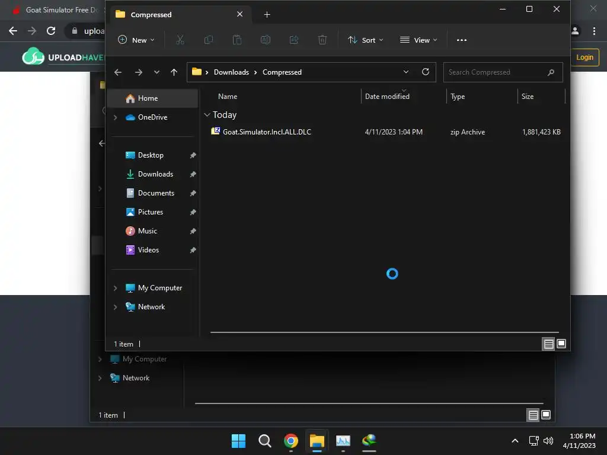The image size is (607, 455).
Task: Click the UploadHaven logo
Action: [64, 57]
